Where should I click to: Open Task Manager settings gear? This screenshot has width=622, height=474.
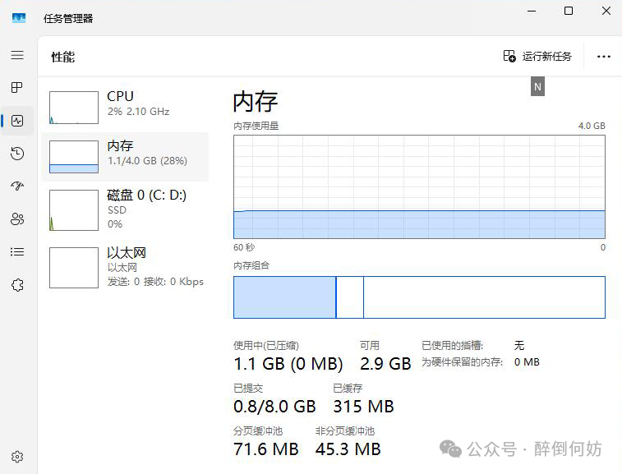17,457
